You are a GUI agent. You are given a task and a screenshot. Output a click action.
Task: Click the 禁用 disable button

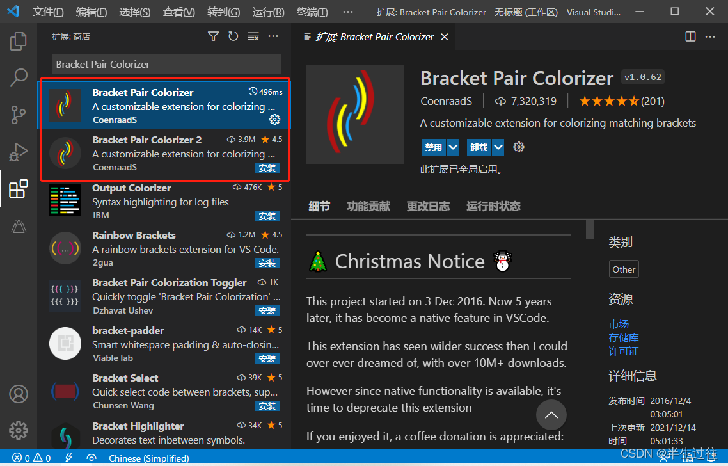[x=434, y=147]
